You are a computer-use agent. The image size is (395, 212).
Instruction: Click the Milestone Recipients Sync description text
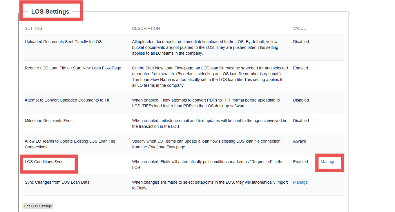click(x=209, y=123)
